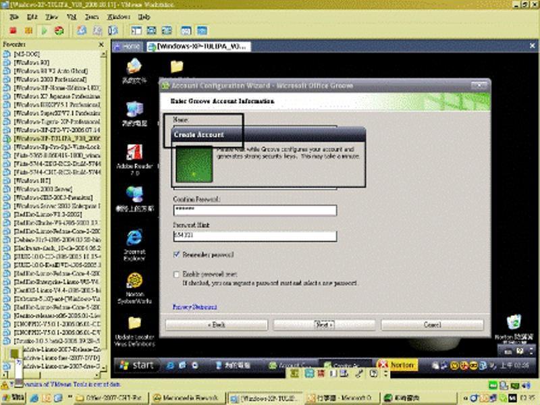
Task: Open the Privacy Statement link
Action: point(194,307)
